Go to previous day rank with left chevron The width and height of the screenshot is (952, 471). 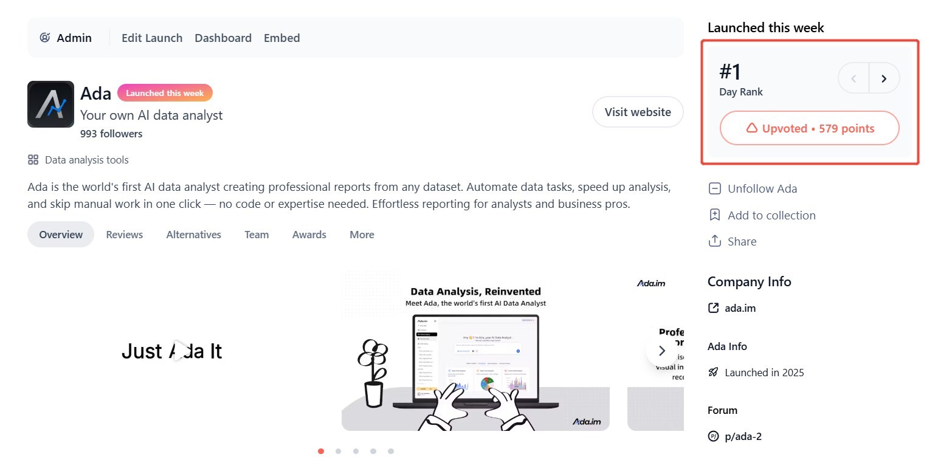click(x=854, y=78)
